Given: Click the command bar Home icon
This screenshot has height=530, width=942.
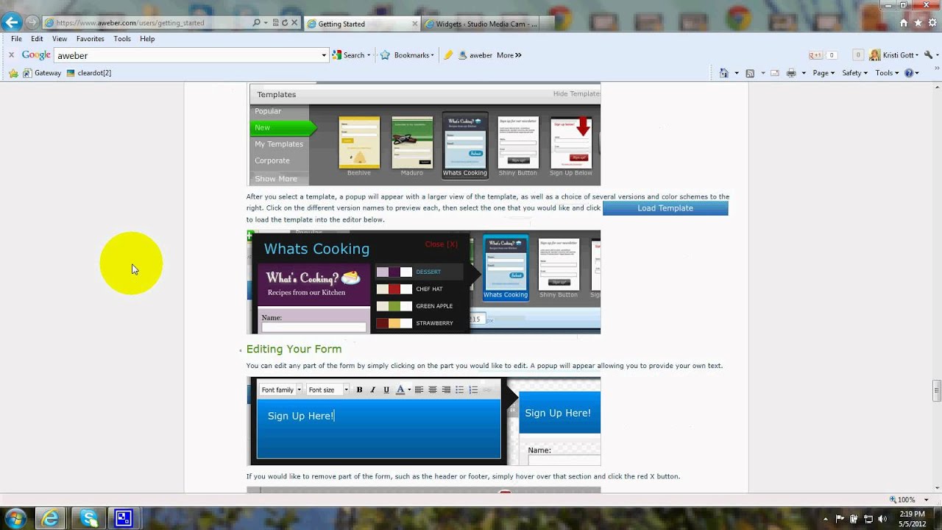Looking at the screenshot, I should click(724, 73).
